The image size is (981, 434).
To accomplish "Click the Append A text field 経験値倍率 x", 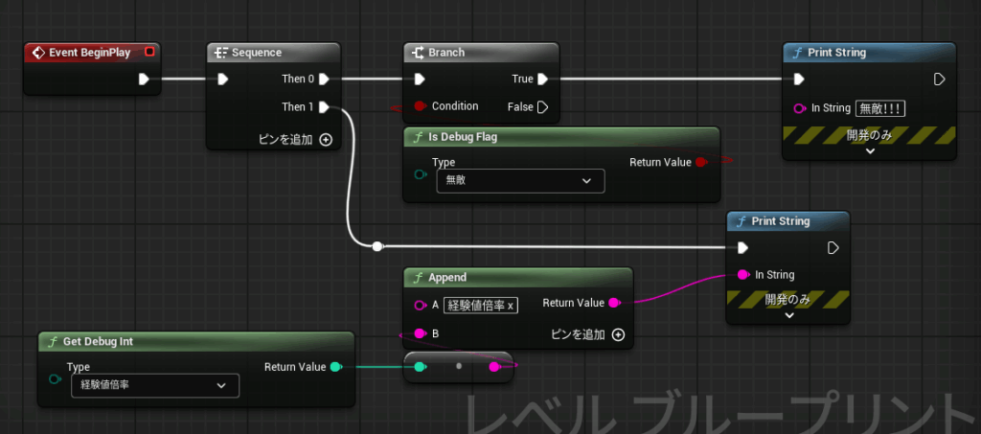I will [x=481, y=306].
